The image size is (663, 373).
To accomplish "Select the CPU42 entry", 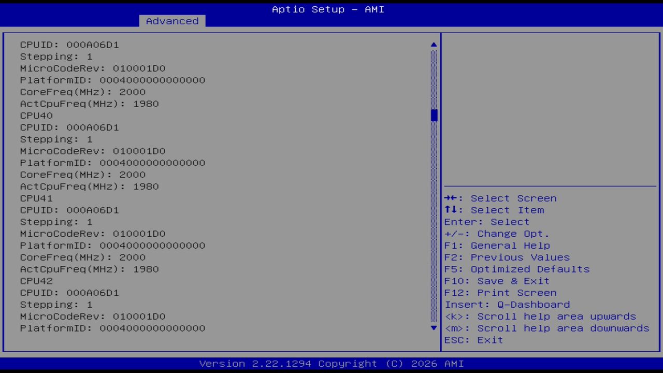I will (36, 281).
